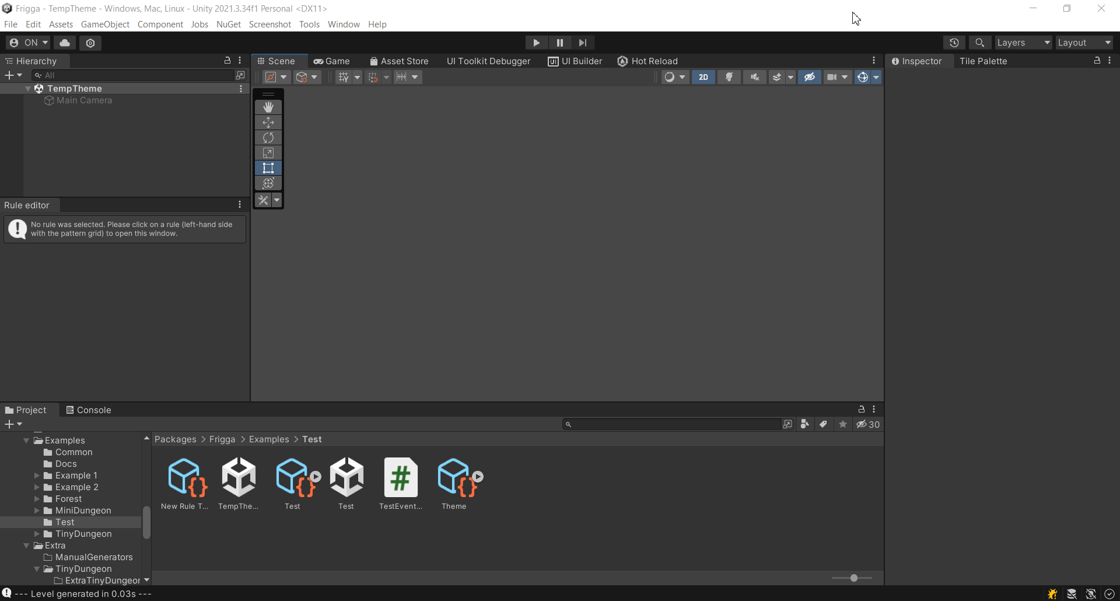Collapse the TempTheme scene in Hierarchy
The image size is (1120, 601).
tap(28, 89)
